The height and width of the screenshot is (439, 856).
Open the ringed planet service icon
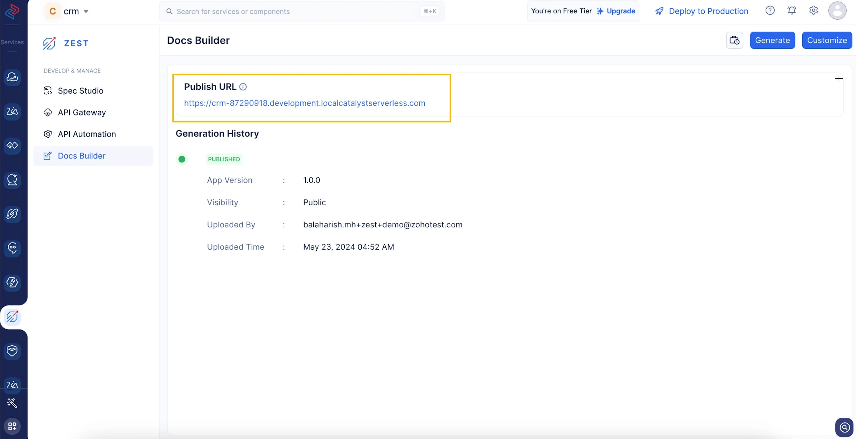pyautogui.click(x=12, y=214)
